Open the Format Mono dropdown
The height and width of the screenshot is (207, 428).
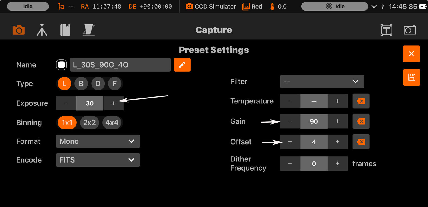click(x=98, y=141)
